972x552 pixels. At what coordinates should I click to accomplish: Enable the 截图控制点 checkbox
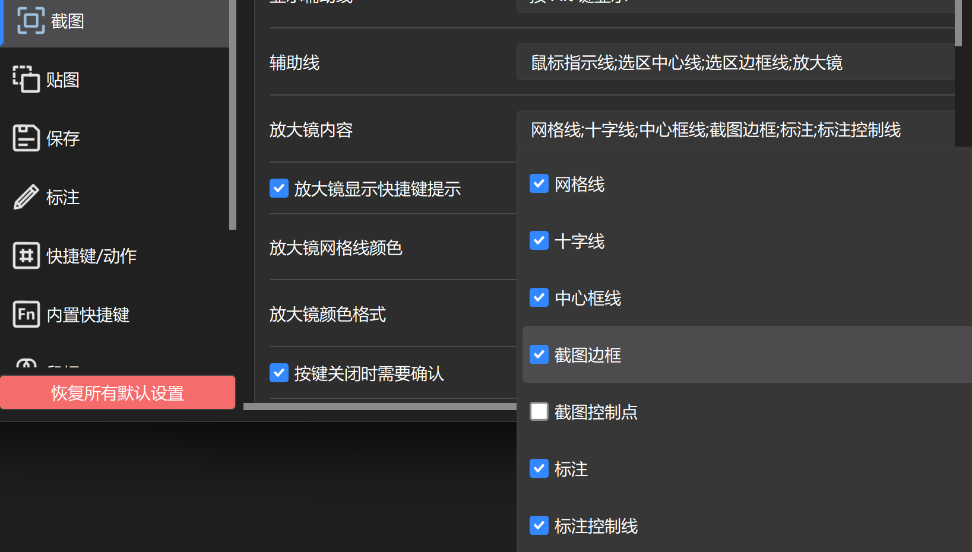[539, 411]
